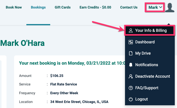Click the user avatar silhouette icon
Viewport: 177px width, 108px height.
[x=170, y=8]
